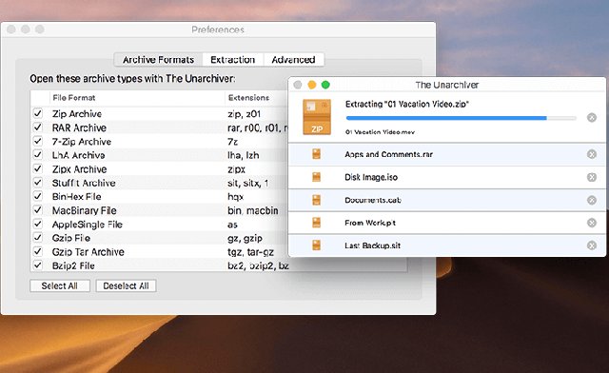The width and height of the screenshot is (609, 373).
Task: Remove Apps and Comments.rar from queue
Action: pyautogui.click(x=592, y=154)
